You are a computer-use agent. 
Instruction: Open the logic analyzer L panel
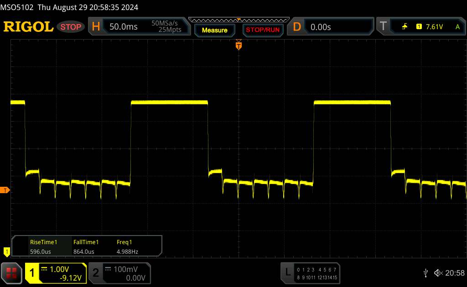pos(310,273)
